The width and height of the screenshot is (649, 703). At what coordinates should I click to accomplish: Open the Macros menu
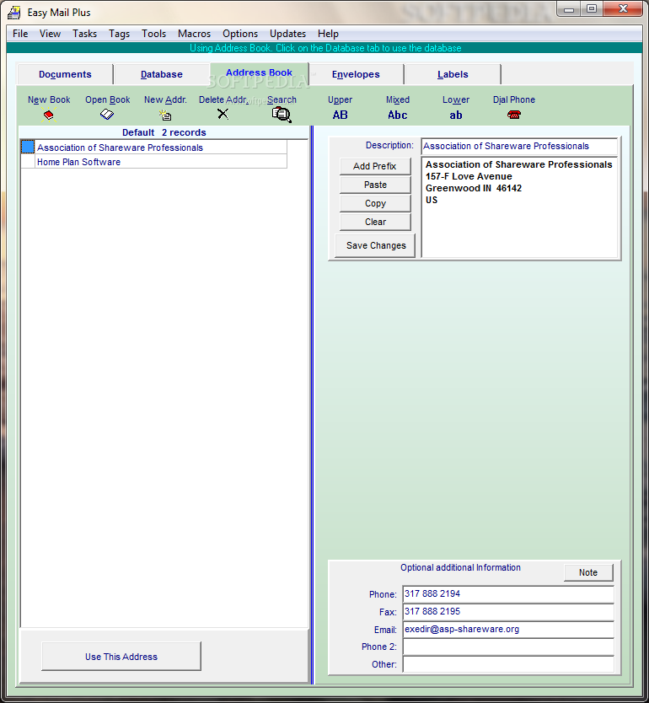[194, 34]
